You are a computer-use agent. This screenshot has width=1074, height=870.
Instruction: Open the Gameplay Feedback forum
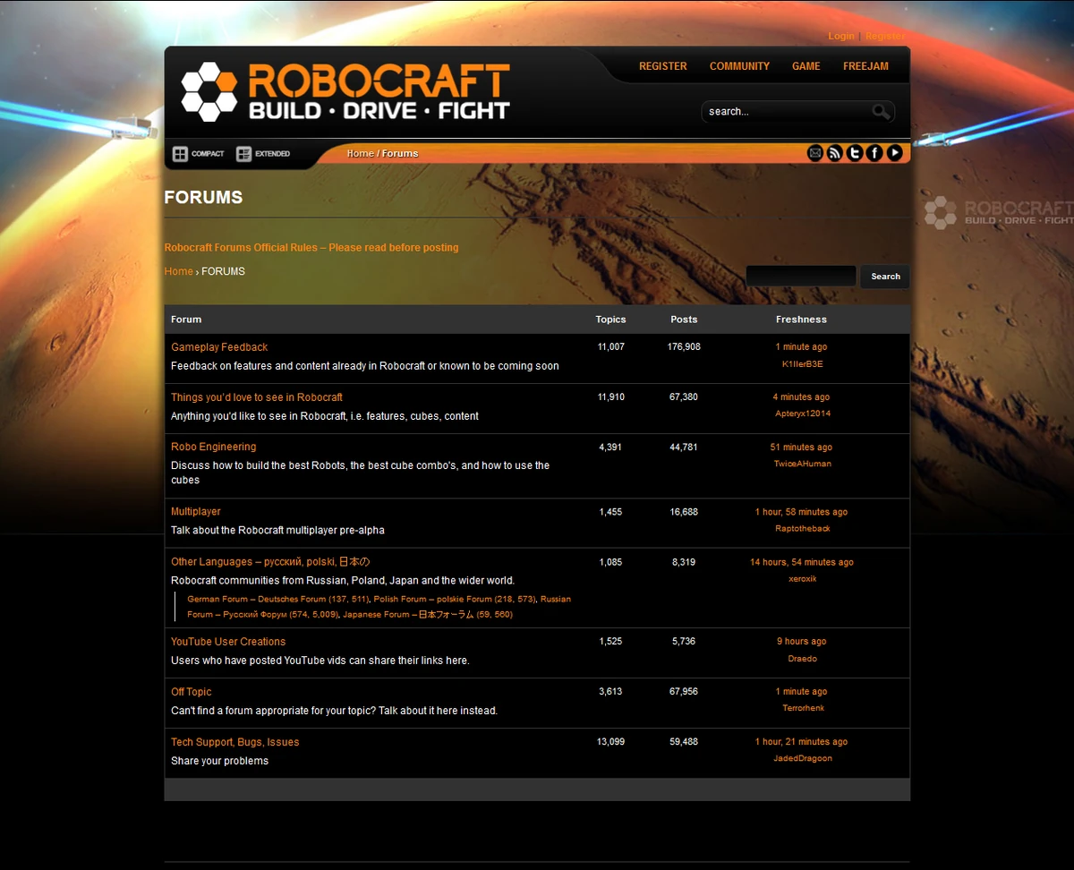pyautogui.click(x=219, y=346)
